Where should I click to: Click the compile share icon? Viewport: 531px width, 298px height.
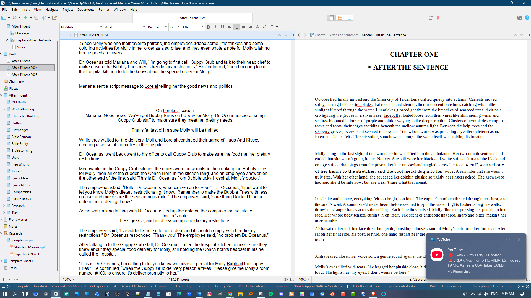[430, 18]
